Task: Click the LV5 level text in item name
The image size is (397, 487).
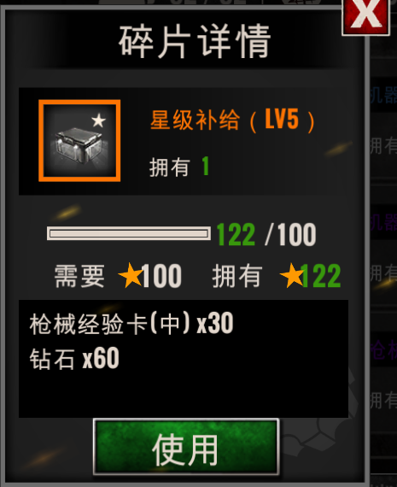Action: pos(282,119)
